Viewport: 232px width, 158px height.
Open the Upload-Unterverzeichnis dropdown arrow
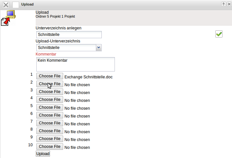pos(98,48)
